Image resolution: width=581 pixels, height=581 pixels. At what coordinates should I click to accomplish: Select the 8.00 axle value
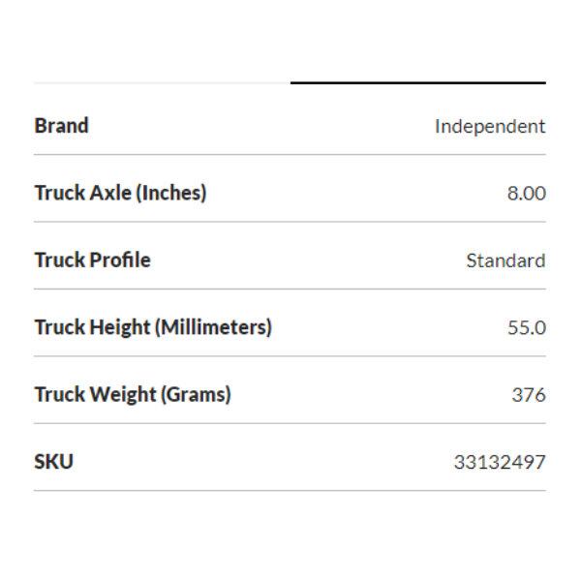pos(526,193)
